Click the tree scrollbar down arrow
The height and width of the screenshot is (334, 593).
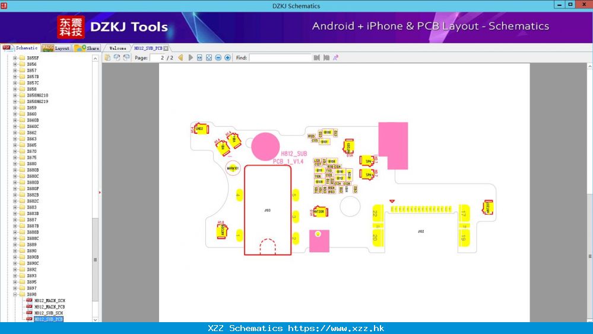tap(96, 319)
